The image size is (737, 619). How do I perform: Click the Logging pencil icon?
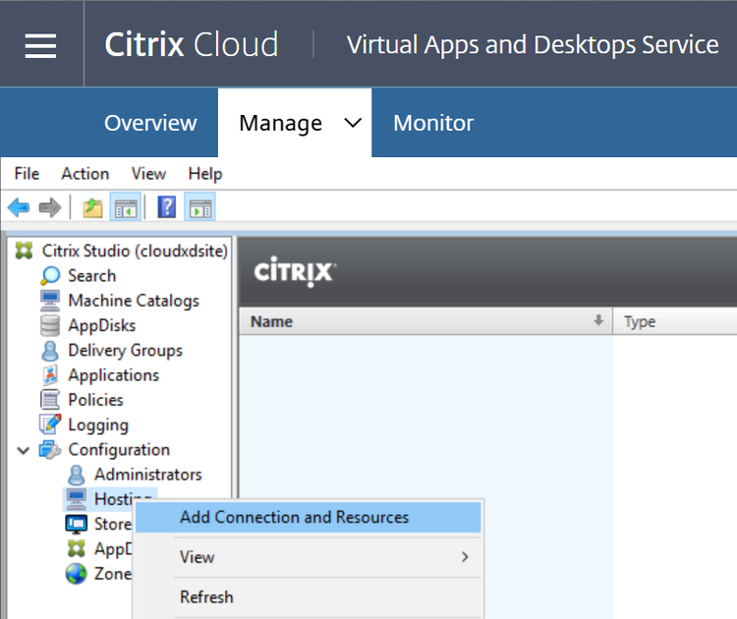point(50,424)
